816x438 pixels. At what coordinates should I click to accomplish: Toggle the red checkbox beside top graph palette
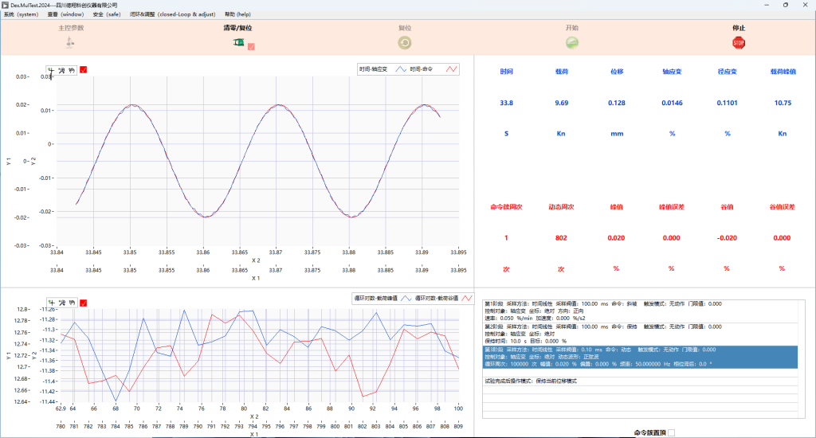coord(84,70)
